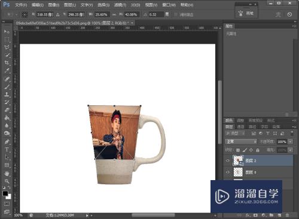Image resolution: width=299 pixels, height=219 pixels.
Task: Open the fill slider dropdown arrow
Action: (x=291, y=150)
